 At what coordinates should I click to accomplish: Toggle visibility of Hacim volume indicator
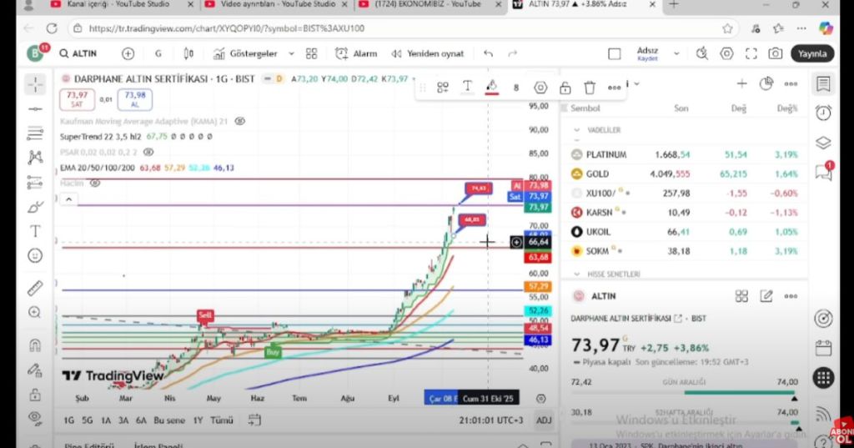[95, 184]
